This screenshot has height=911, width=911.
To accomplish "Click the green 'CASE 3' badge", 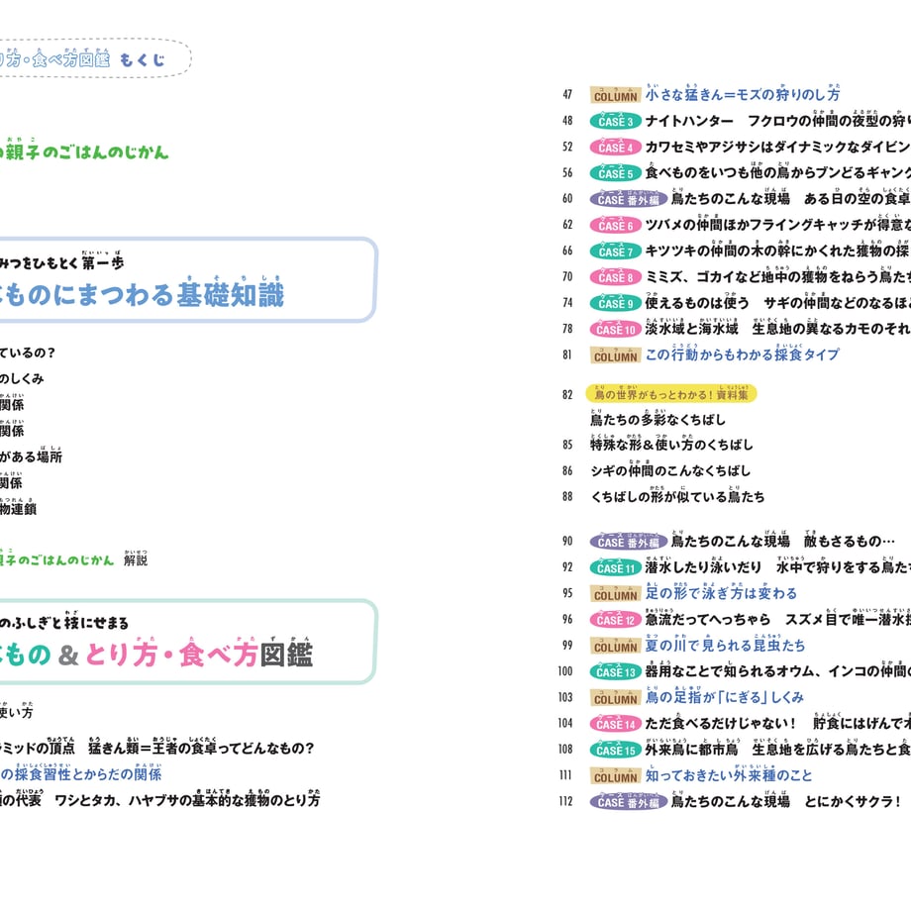I will [615, 121].
